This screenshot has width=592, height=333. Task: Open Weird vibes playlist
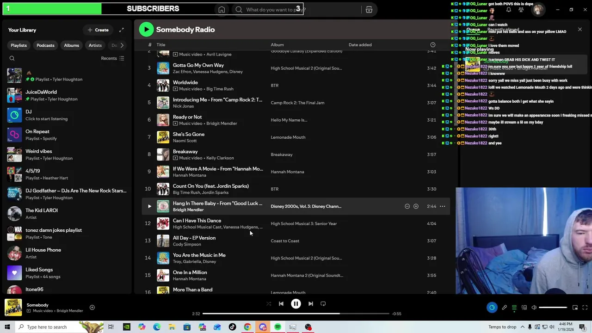tap(67, 154)
